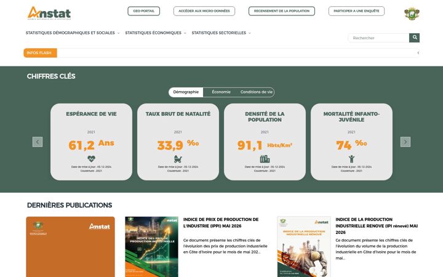Image resolution: width=443 pixels, height=277 pixels.
Task: Click IPI rénové description about volume de la production
Action: tap(376, 249)
